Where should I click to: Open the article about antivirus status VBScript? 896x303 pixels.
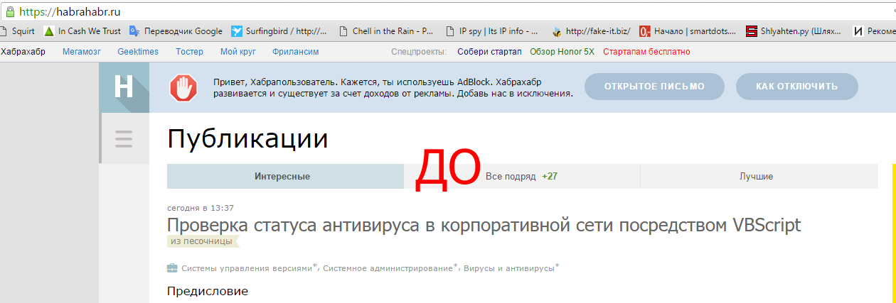pyautogui.click(x=484, y=225)
